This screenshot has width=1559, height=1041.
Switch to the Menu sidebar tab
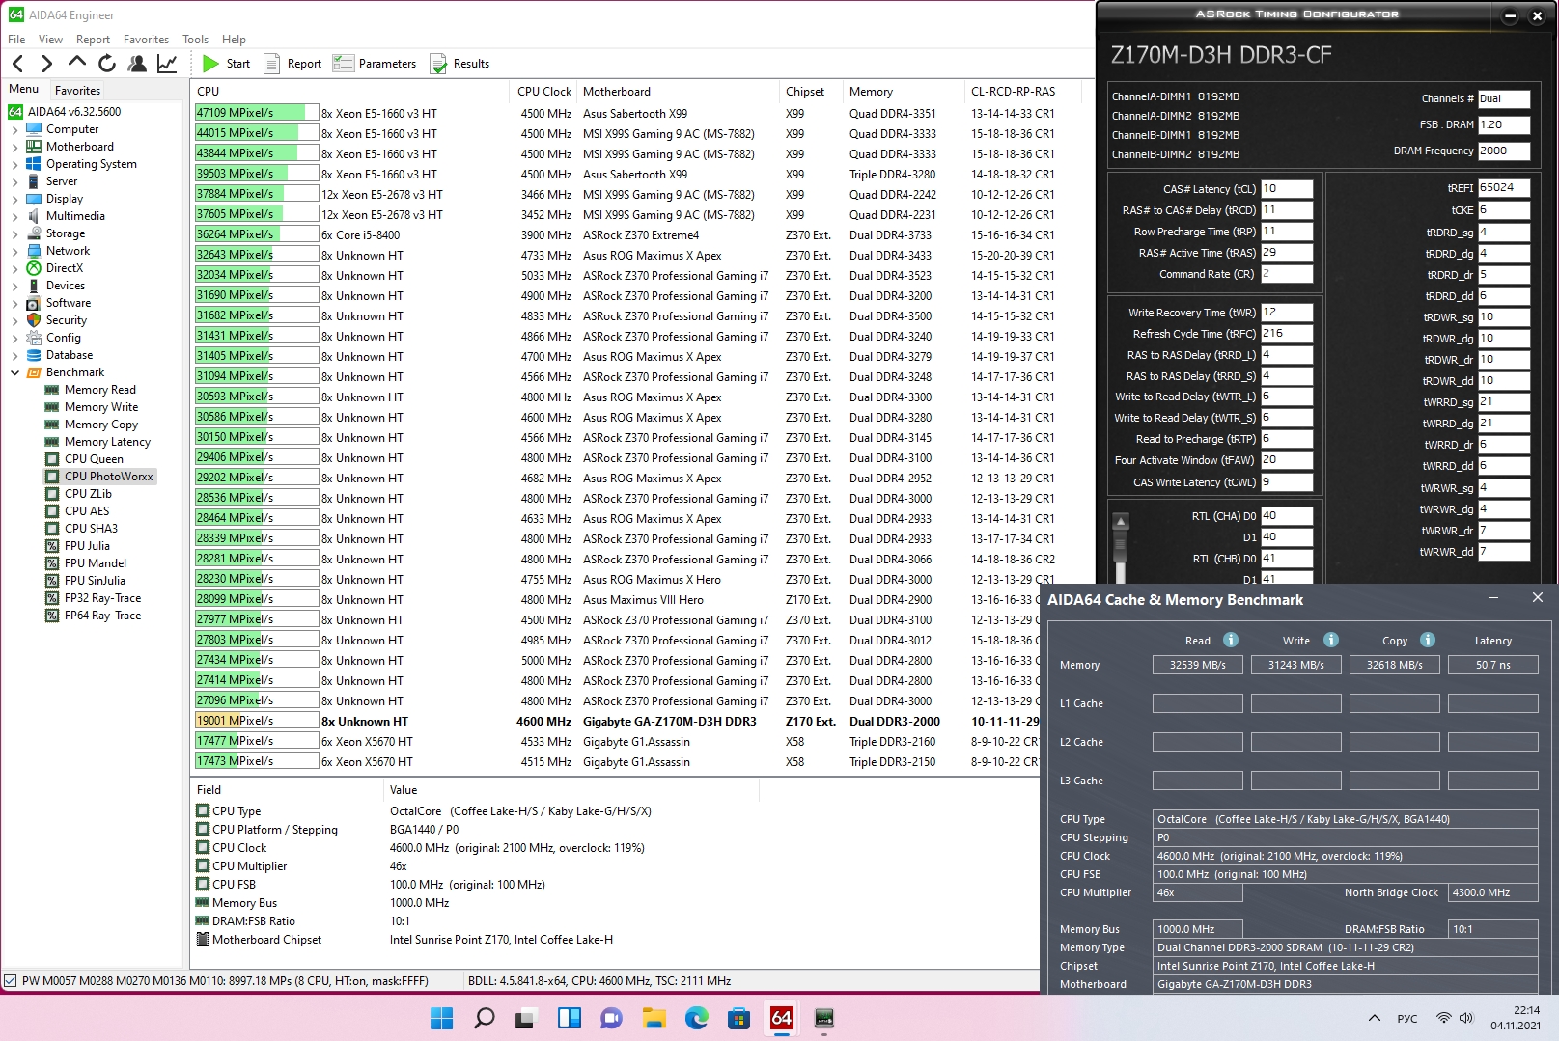[24, 89]
